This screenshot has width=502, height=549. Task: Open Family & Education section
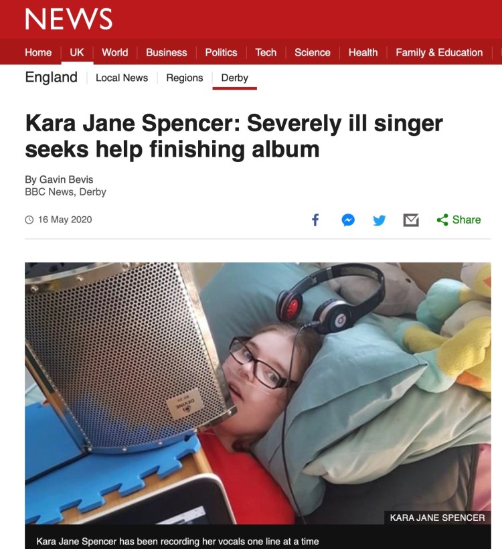[x=439, y=52]
